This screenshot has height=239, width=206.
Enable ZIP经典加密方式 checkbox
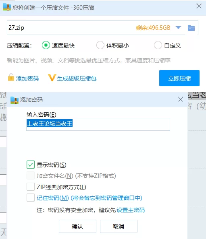[31, 187]
